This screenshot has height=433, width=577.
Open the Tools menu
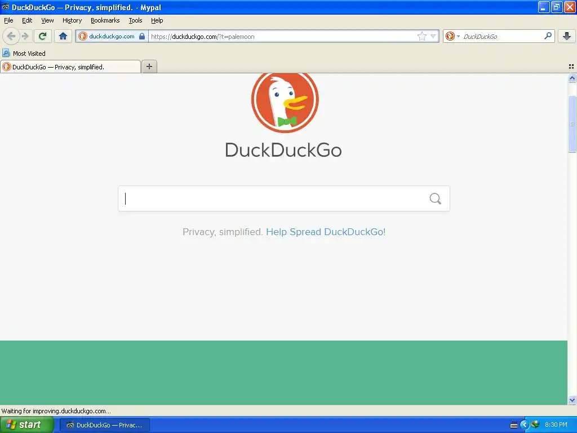135,20
